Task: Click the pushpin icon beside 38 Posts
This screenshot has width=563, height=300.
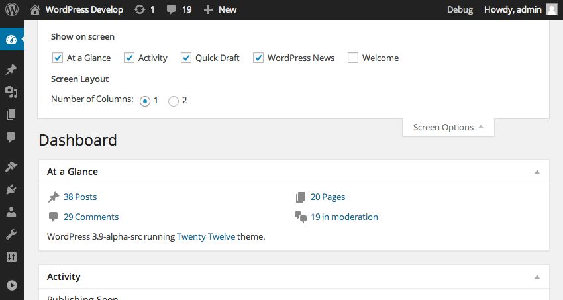Action: tap(54, 197)
